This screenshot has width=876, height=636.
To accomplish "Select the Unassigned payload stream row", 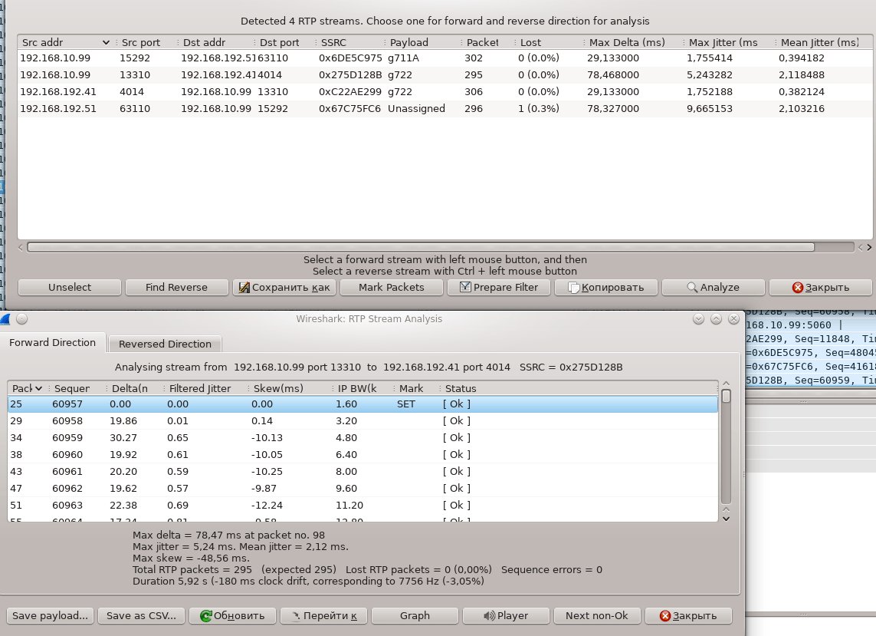I will coord(445,108).
